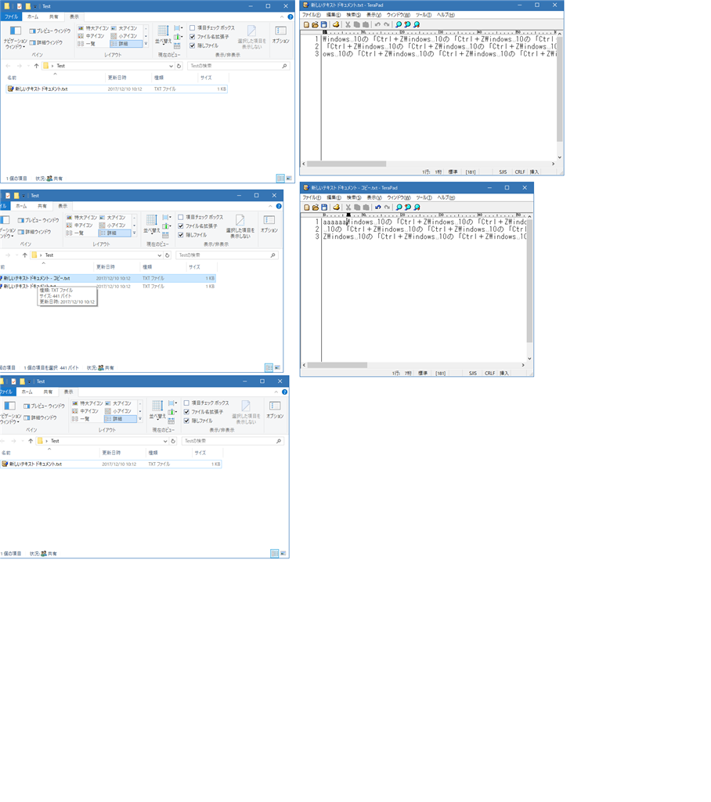
Task: Open address bar dropdown in topmost Explorer window
Action: pos(171,66)
